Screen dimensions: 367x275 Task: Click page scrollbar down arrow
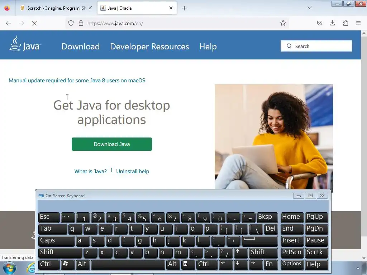(364, 258)
